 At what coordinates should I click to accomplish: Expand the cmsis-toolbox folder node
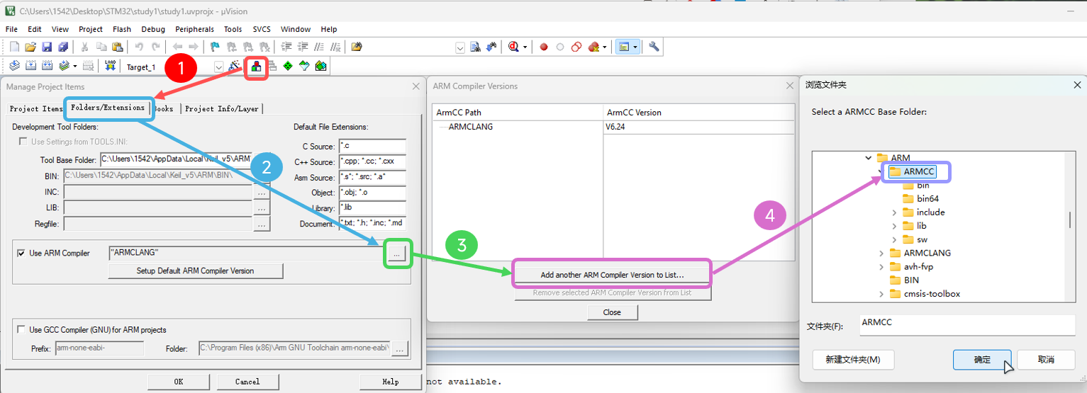(881, 293)
